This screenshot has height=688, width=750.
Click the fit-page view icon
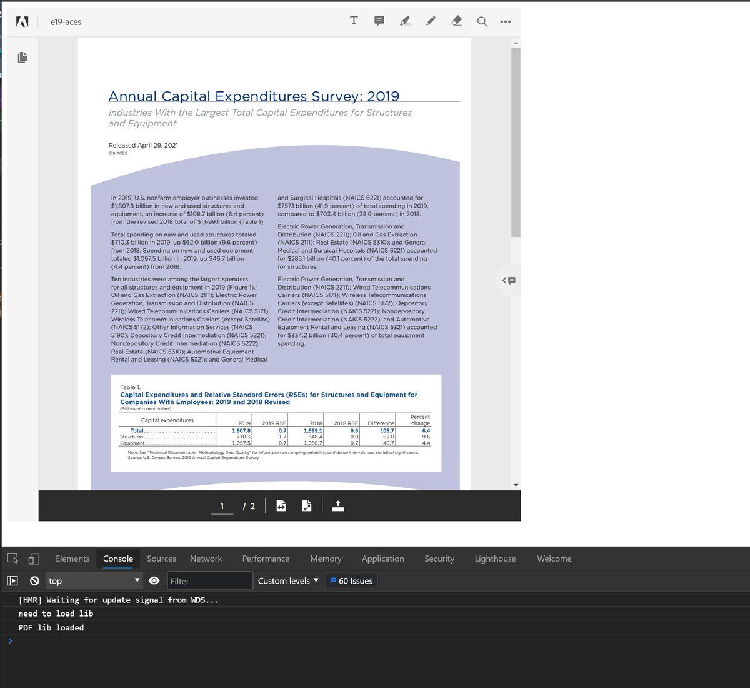coord(307,506)
